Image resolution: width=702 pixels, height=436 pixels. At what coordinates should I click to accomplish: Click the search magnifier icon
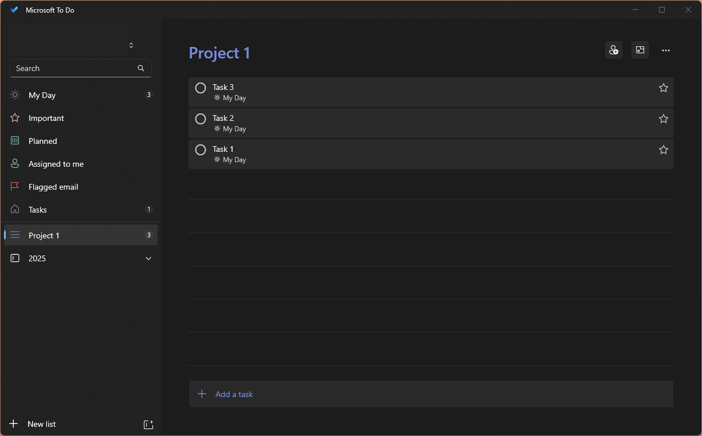(x=141, y=68)
